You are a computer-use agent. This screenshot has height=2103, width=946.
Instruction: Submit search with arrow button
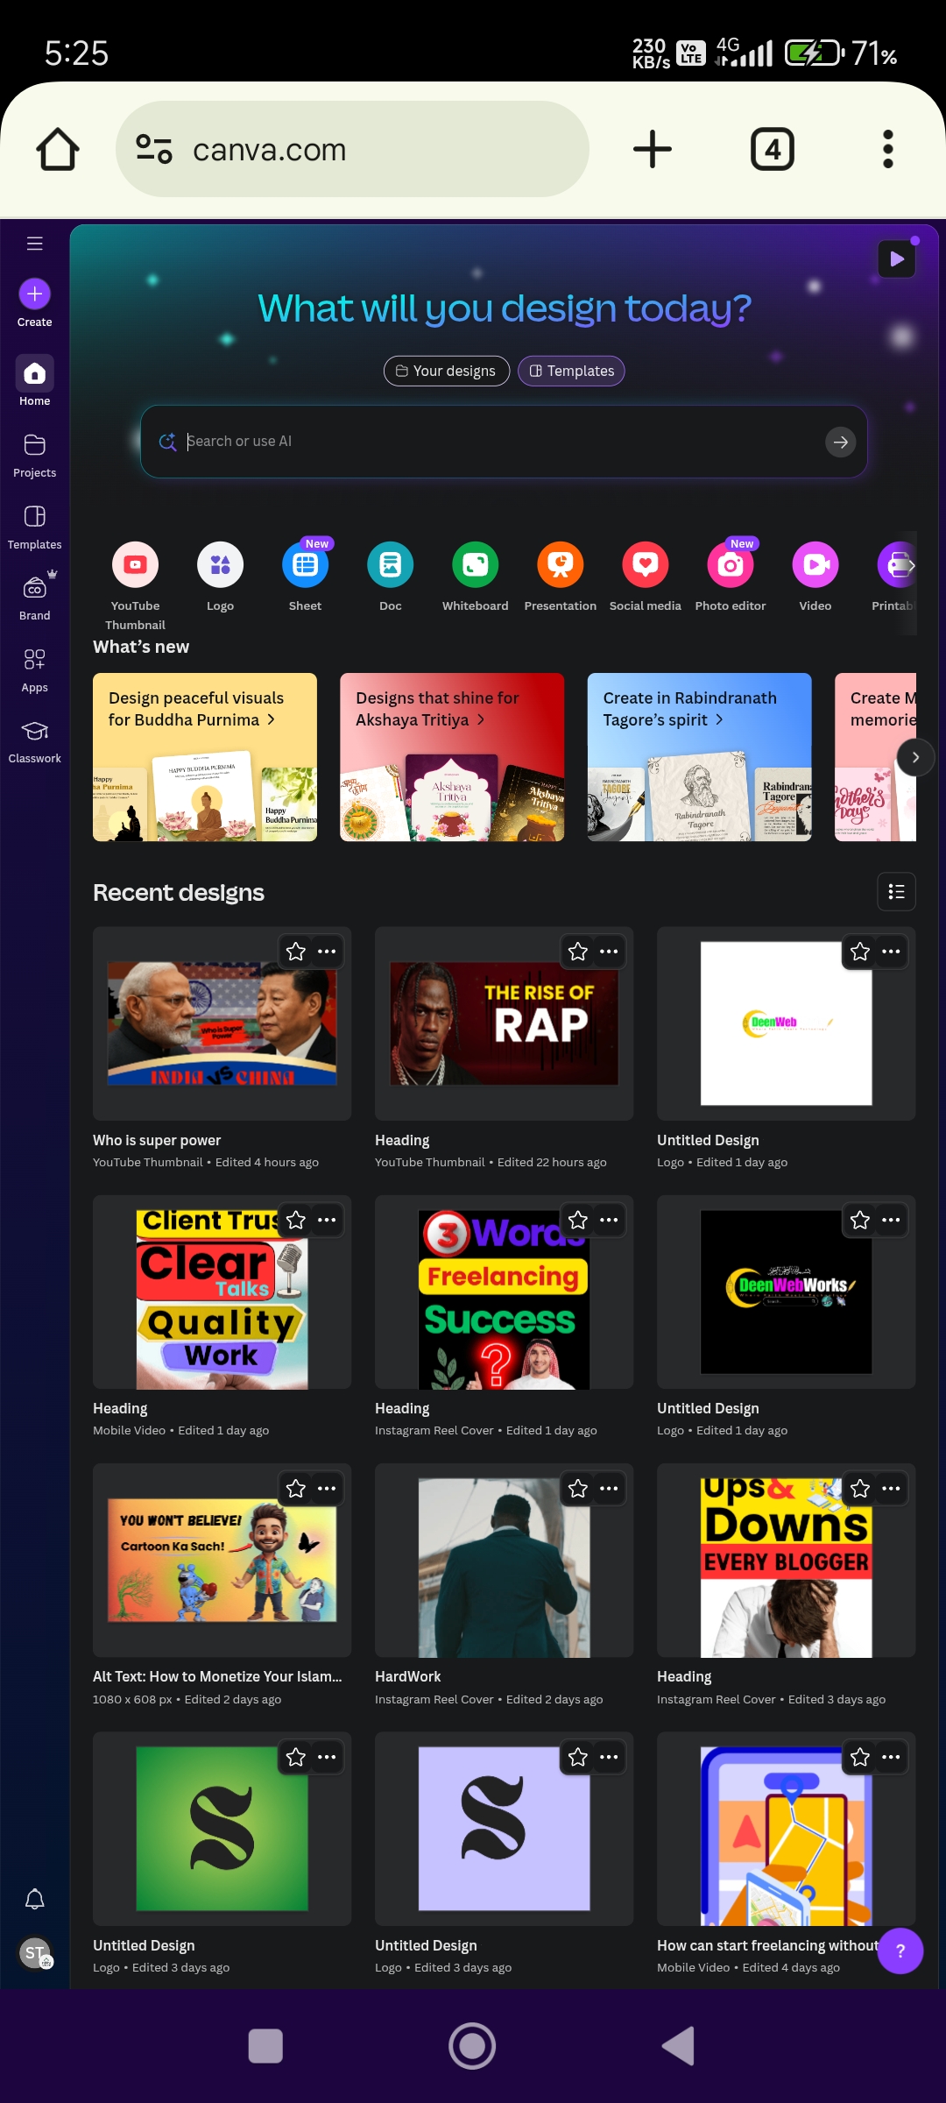(x=840, y=442)
